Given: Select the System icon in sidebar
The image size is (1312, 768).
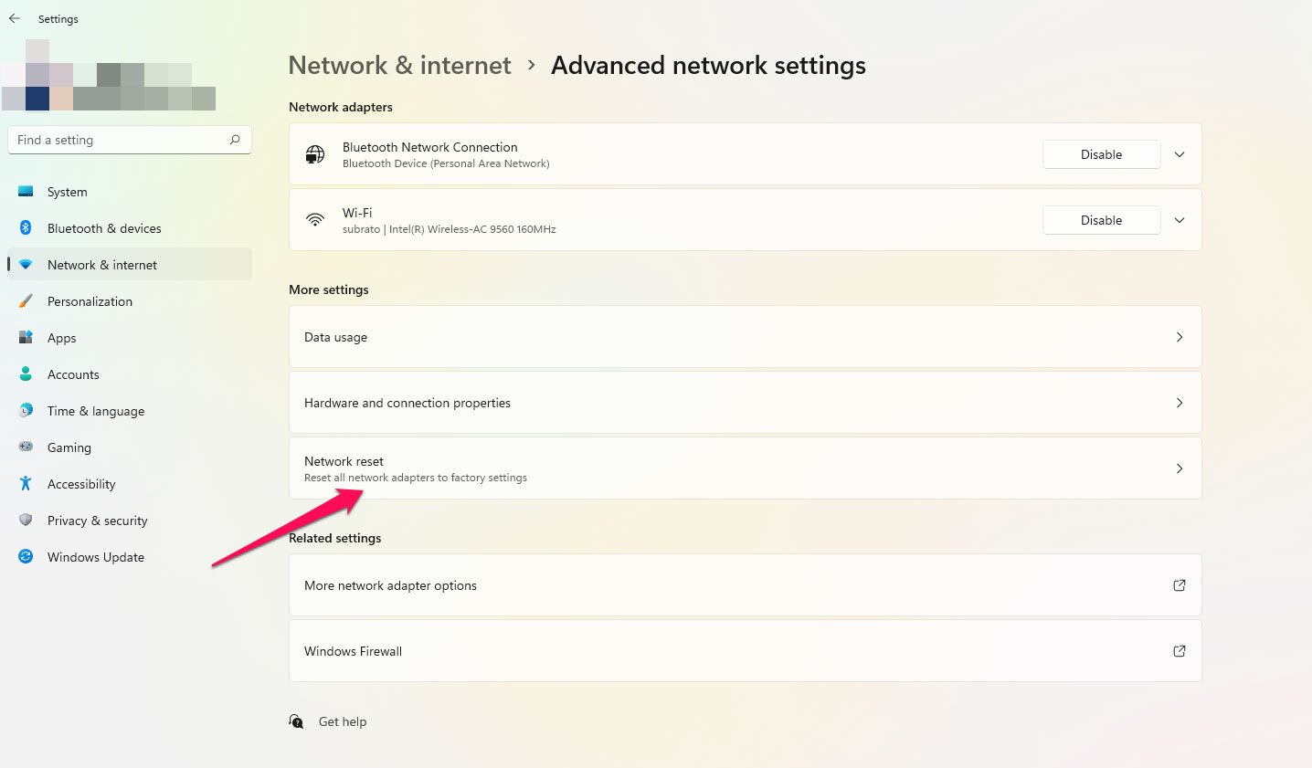Looking at the screenshot, I should coord(26,192).
